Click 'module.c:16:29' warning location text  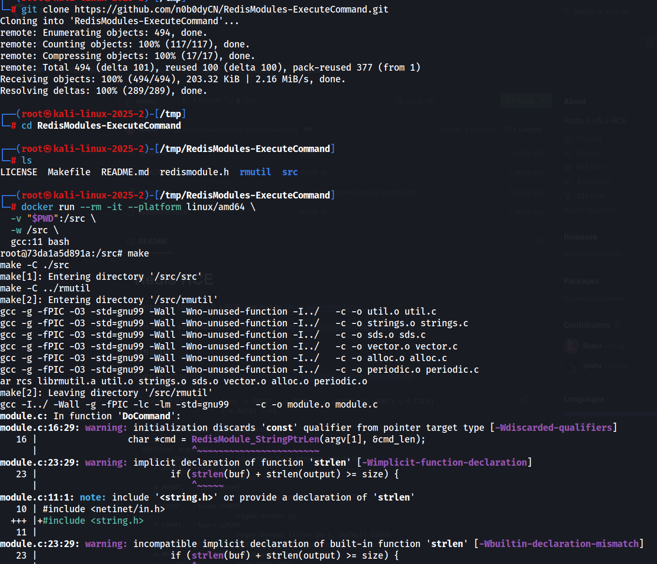(x=40, y=427)
